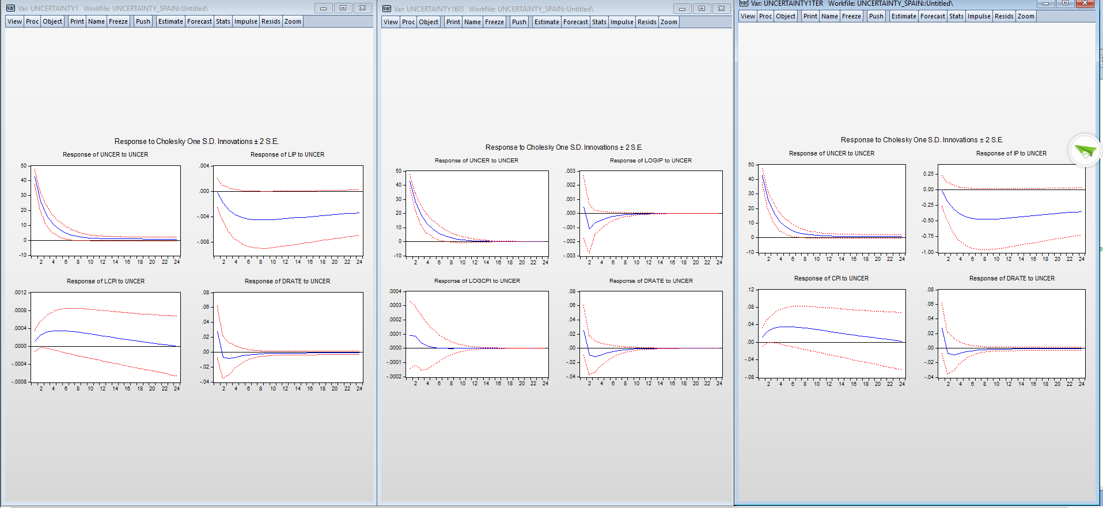Image resolution: width=1103 pixels, height=508 pixels.
Task: Click Stats in the UNCERTAINTY1TER toolbar
Action: (956, 16)
